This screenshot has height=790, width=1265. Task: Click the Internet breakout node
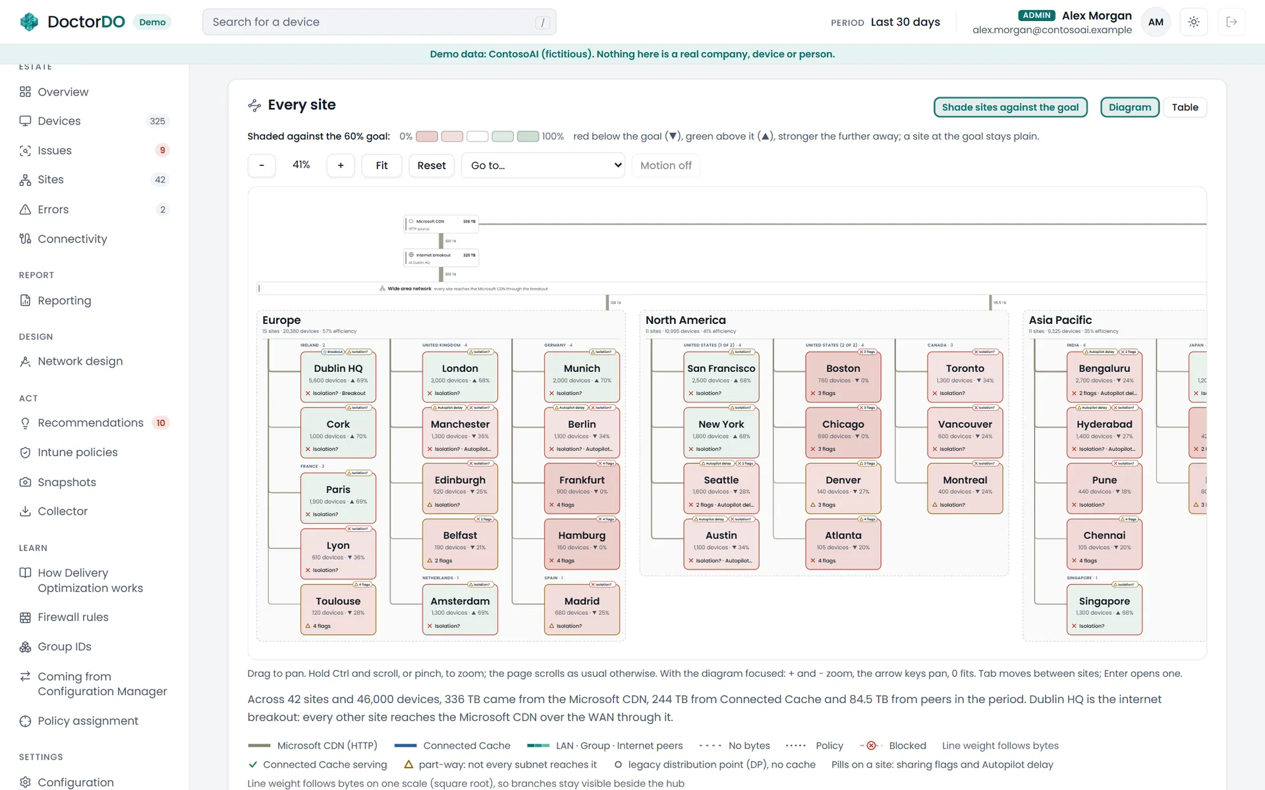[441, 258]
